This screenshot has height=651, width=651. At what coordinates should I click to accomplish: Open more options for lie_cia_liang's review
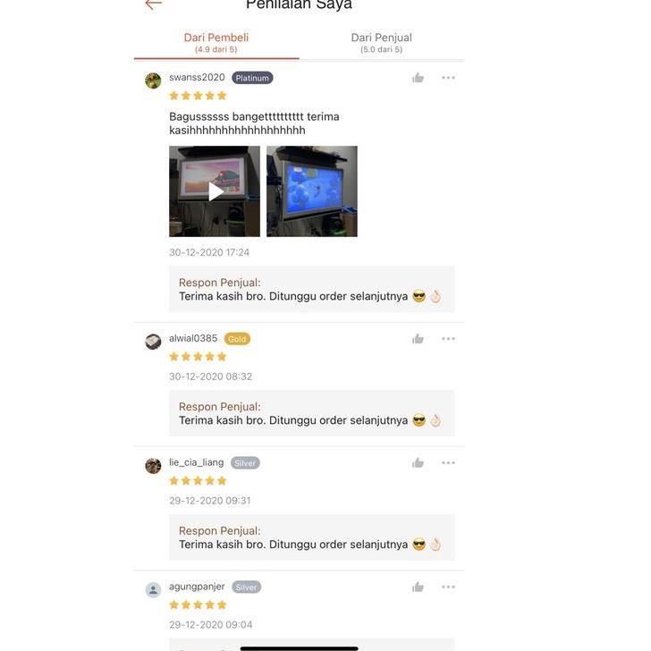448,463
